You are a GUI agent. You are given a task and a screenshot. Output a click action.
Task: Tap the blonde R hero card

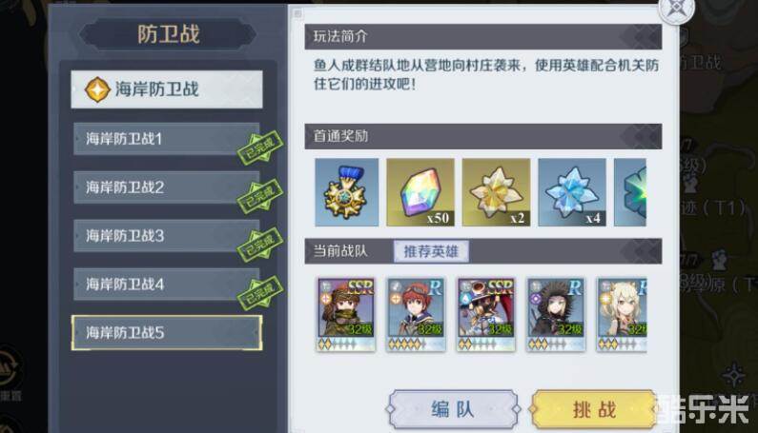(x=622, y=314)
